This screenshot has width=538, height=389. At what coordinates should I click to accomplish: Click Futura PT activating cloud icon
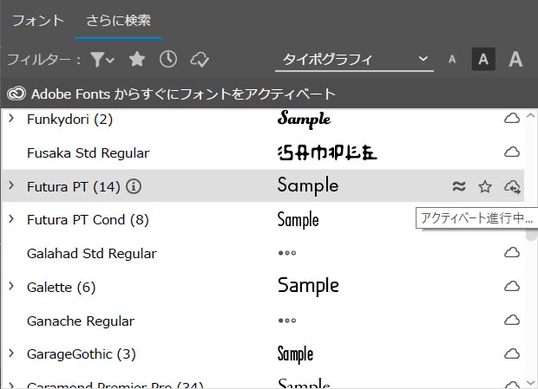(512, 186)
